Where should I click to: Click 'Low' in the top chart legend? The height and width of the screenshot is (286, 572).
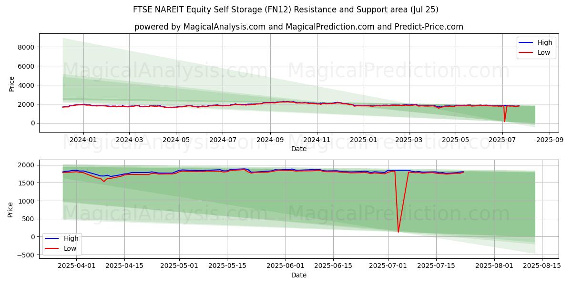pyautogui.click(x=544, y=52)
